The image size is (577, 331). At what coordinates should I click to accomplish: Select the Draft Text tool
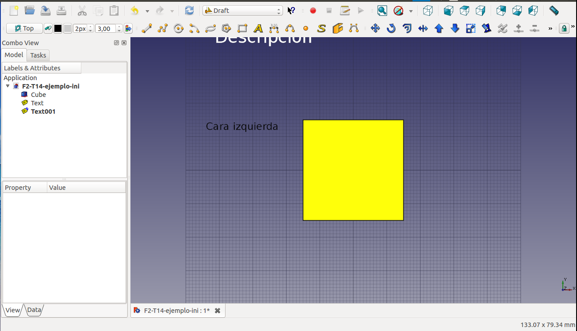coord(258,29)
